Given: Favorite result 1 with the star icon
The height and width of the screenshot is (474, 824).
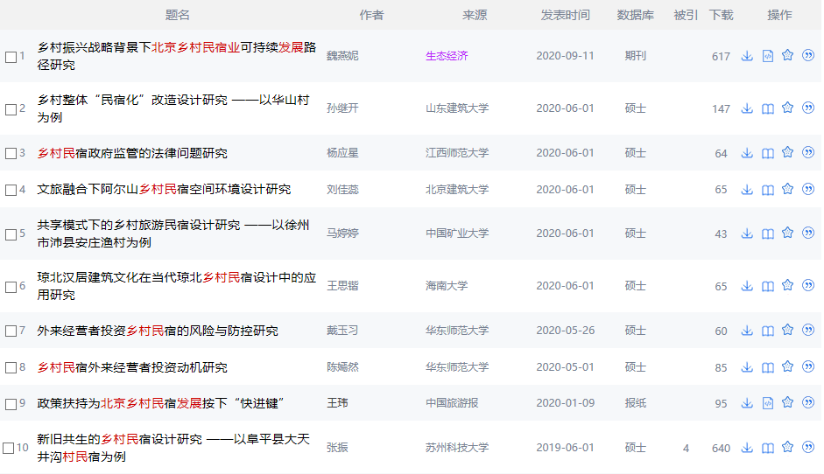Looking at the screenshot, I should [787, 55].
